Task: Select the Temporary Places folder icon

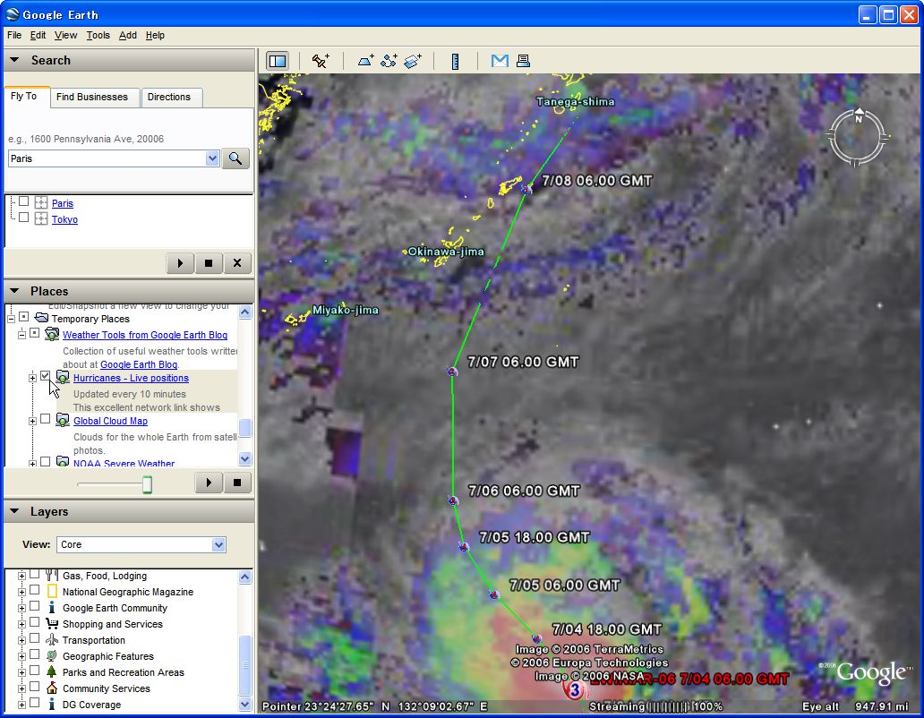Action: tap(41, 318)
